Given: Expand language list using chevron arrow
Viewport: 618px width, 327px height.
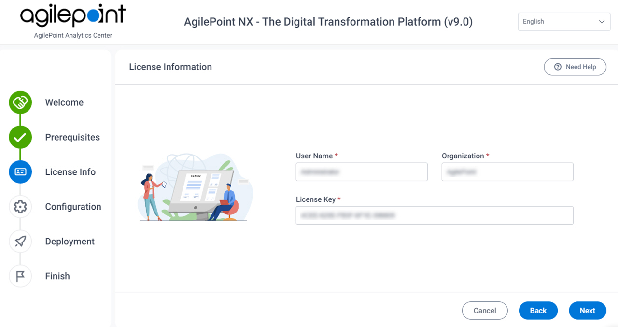Looking at the screenshot, I should point(602,22).
